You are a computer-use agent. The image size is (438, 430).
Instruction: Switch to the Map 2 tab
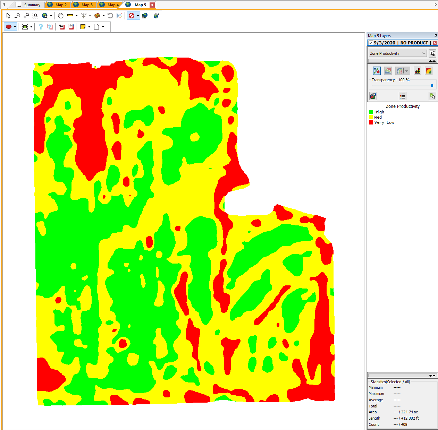57,5
